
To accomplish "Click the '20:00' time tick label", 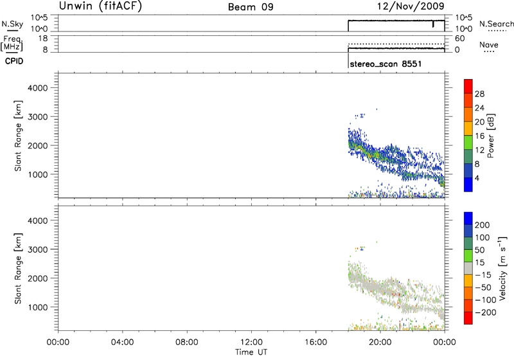I will click(x=380, y=343).
